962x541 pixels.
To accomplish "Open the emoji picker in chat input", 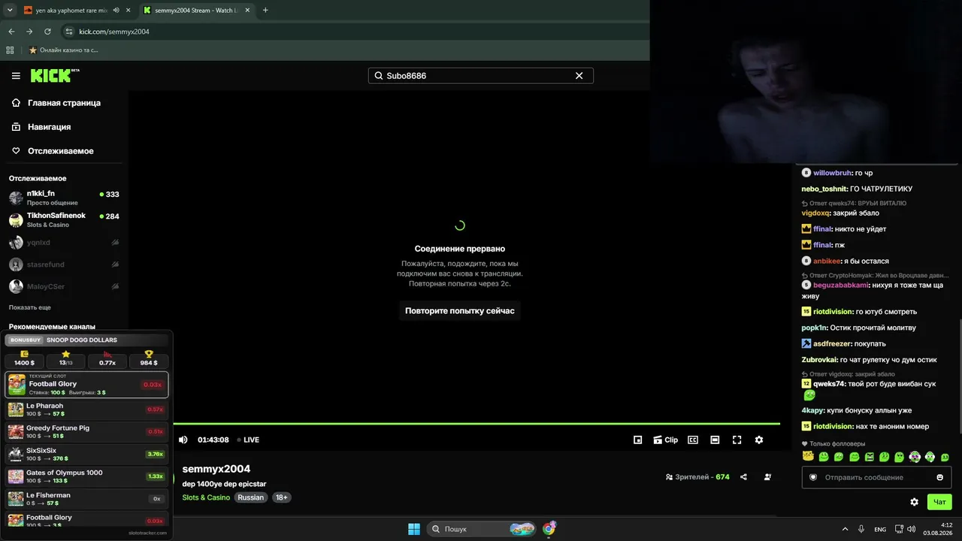I will [939, 477].
